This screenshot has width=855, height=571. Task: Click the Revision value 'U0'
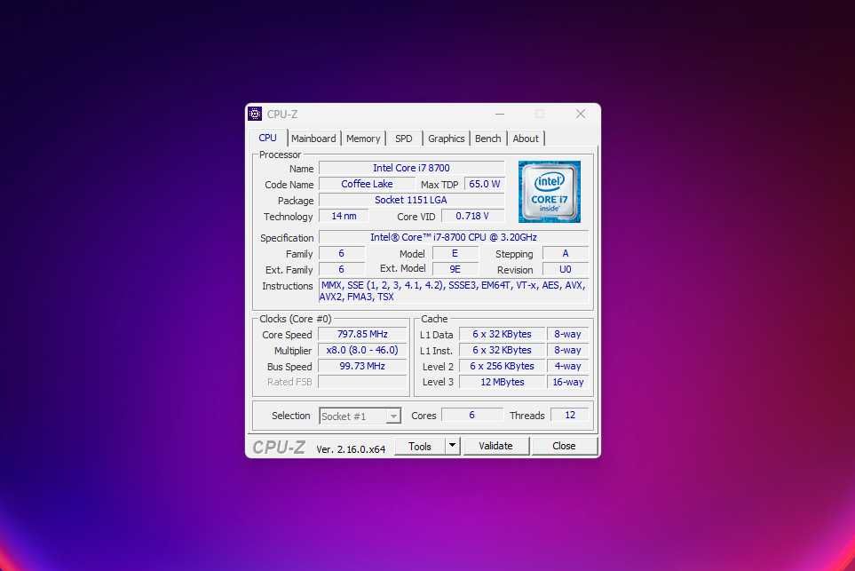(566, 269)
